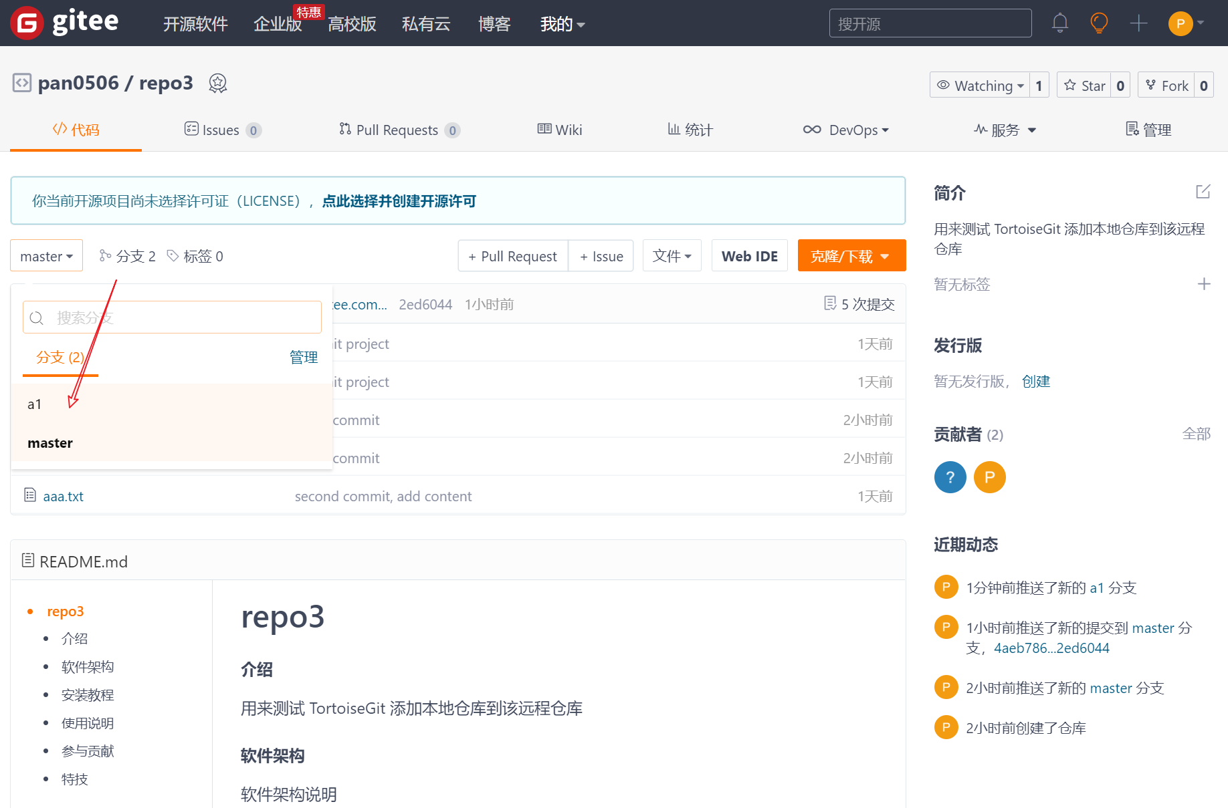Click the question-mark contributor avatar
1228x808 pixels.
click(950, 477)
